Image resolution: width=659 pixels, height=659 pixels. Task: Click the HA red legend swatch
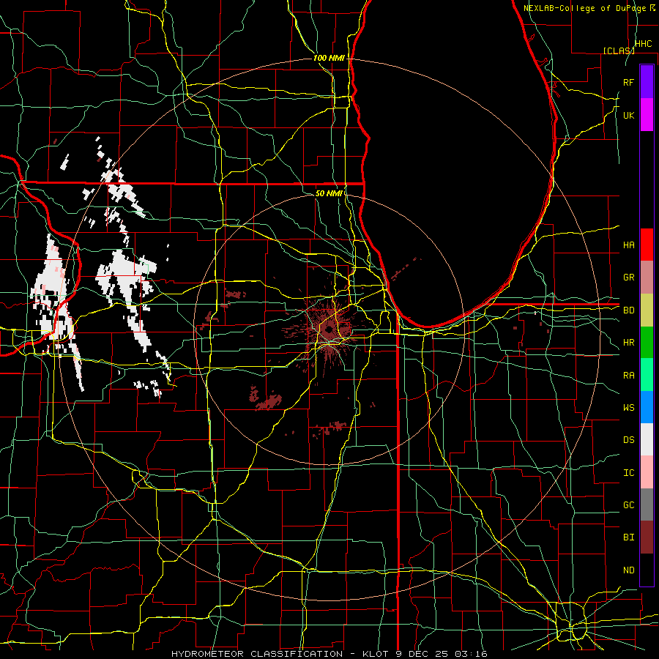(647, 245)
